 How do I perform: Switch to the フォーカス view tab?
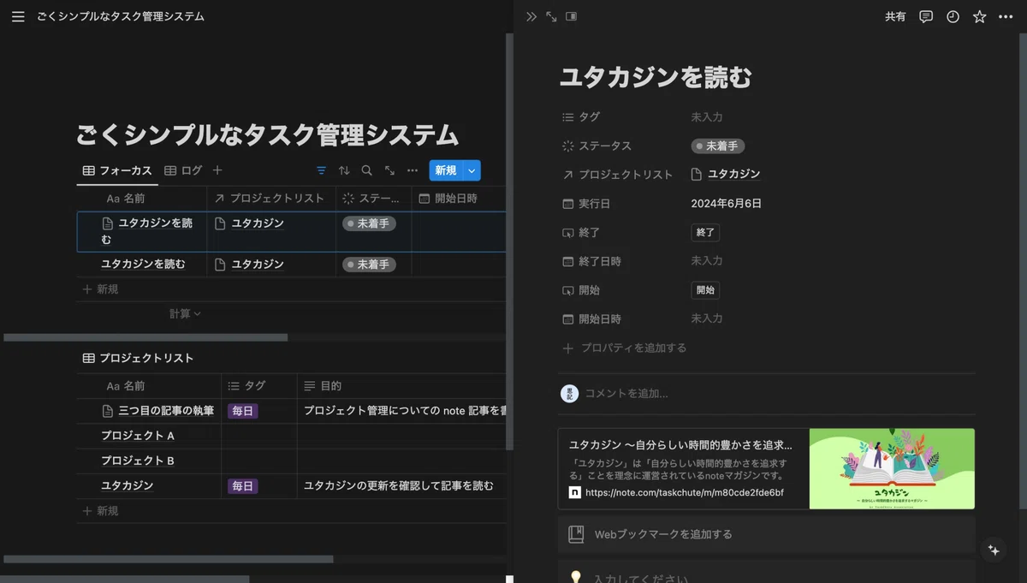(x=117, y=170)
